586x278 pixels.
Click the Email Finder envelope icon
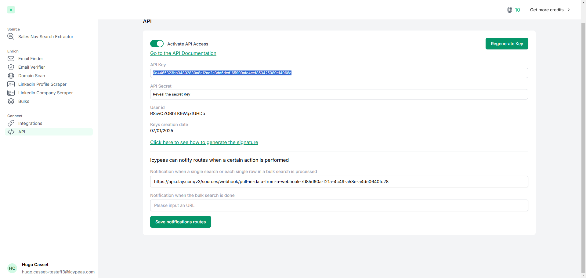coord(11,59)
